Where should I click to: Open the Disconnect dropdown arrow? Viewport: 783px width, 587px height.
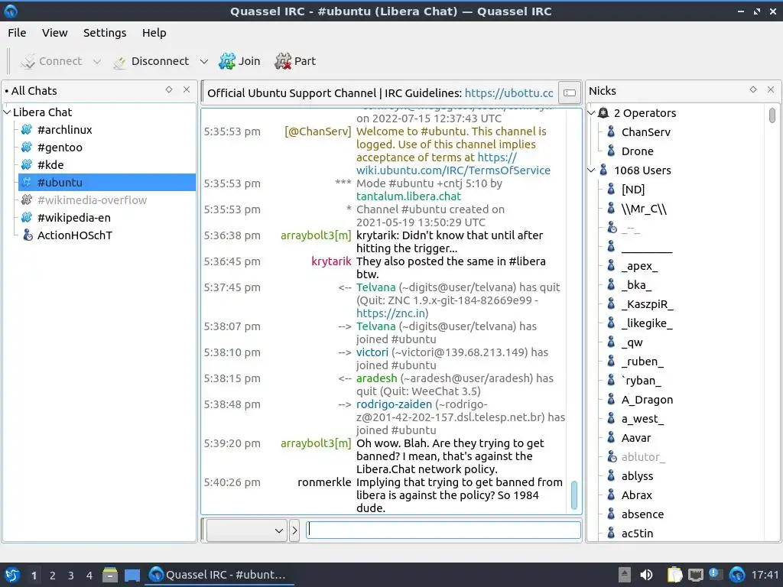203,61
